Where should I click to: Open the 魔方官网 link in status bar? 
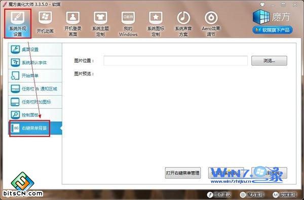[x=252, y=194]
